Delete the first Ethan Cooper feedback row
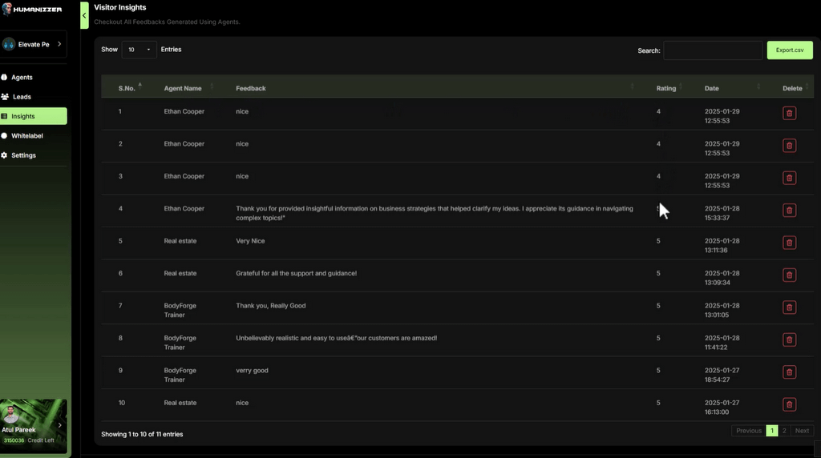The height and width of the screenshot is (458, 821). pyautogui.click(x=789, y=114)
